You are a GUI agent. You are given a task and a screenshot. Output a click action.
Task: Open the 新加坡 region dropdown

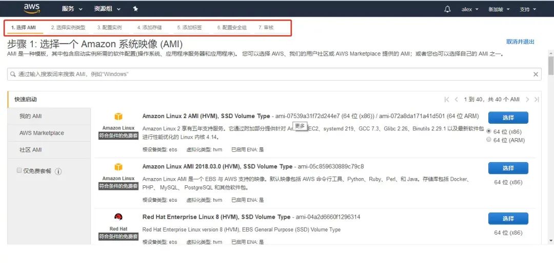tap(499, 9)
